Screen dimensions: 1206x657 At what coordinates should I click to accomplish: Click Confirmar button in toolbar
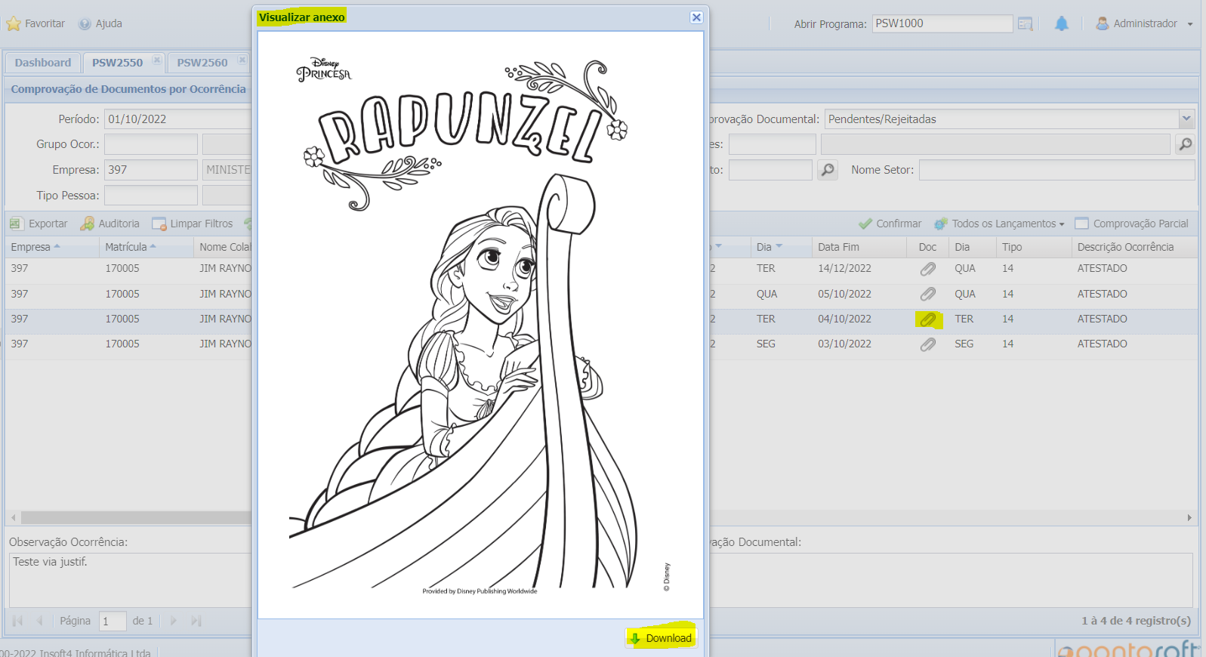890,224
